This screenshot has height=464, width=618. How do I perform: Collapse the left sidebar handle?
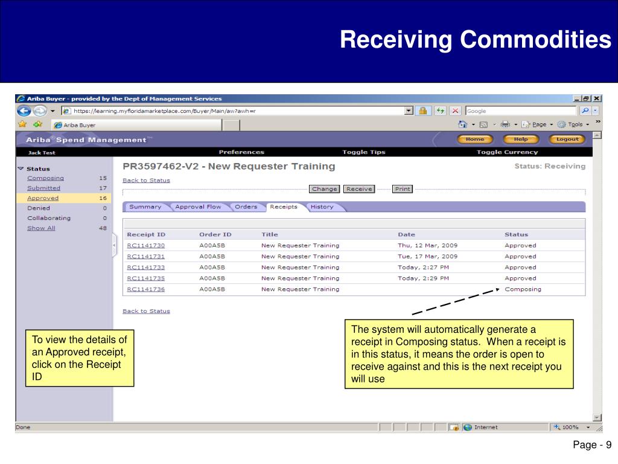click(x=114, y=245)
